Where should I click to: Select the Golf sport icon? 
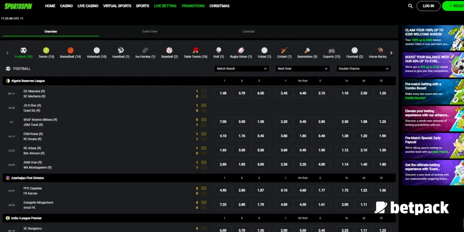pyautogui.click(x=218, y=50)
